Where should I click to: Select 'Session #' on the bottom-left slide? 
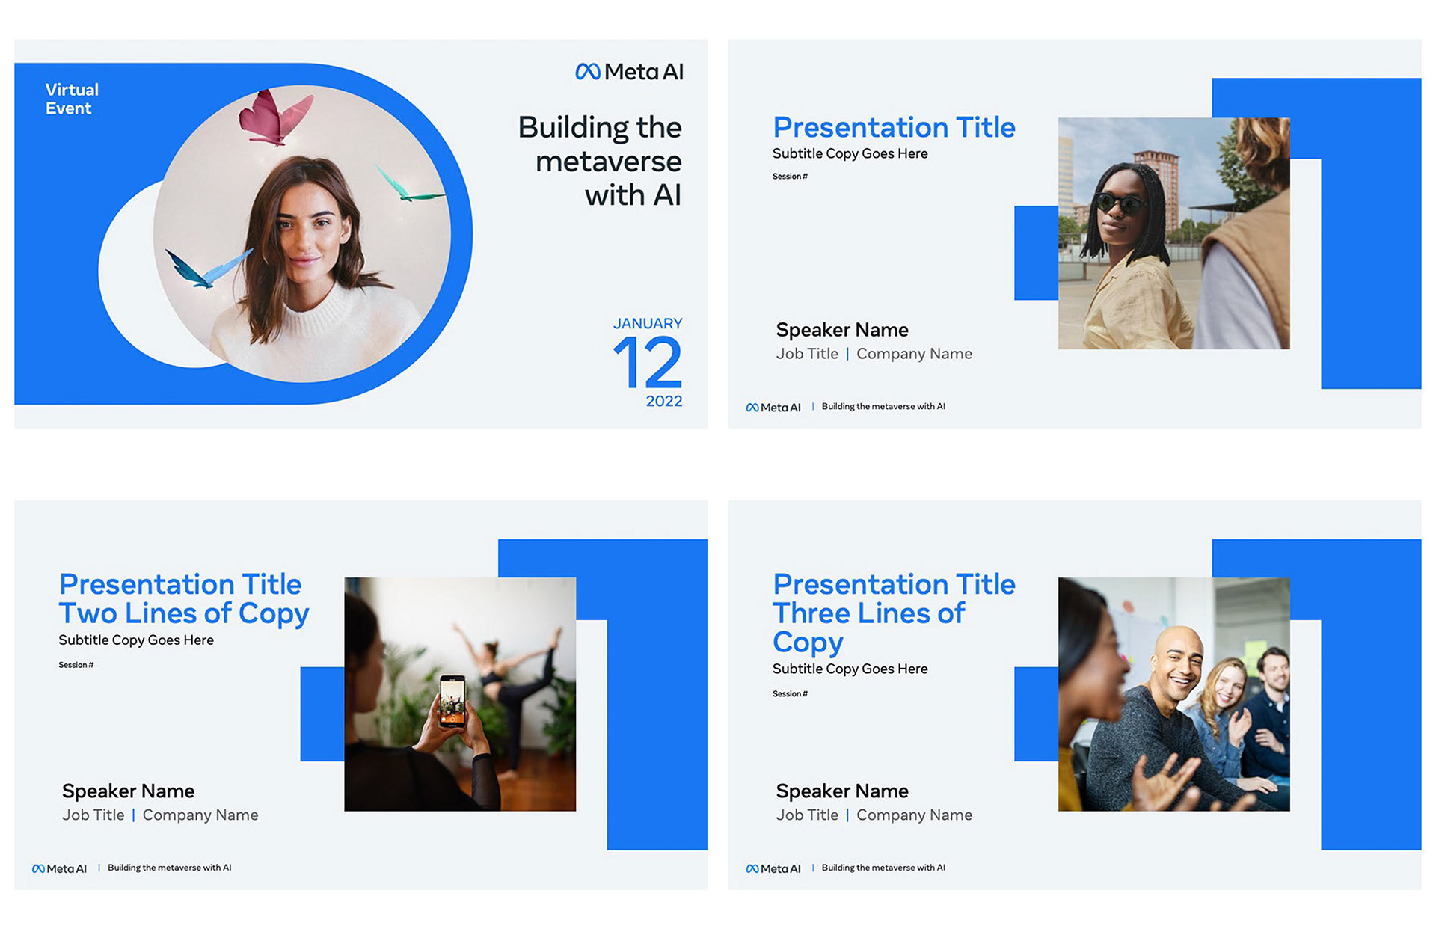[76, 665]
